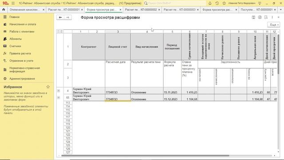
Task: Close the Расчет пе... КП-00000002 tab
Action: [159, 10]
